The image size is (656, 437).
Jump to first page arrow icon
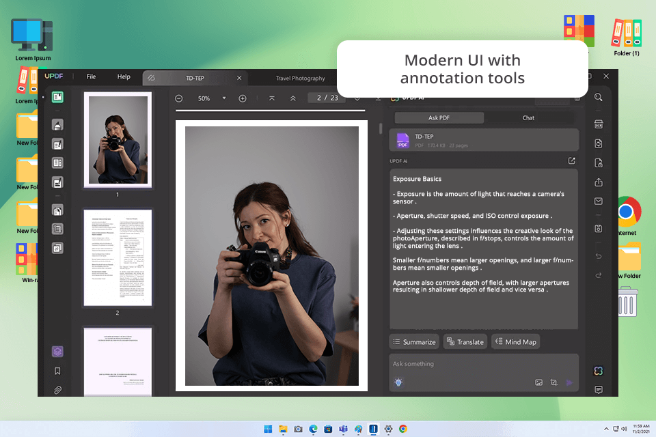point(272,98)
